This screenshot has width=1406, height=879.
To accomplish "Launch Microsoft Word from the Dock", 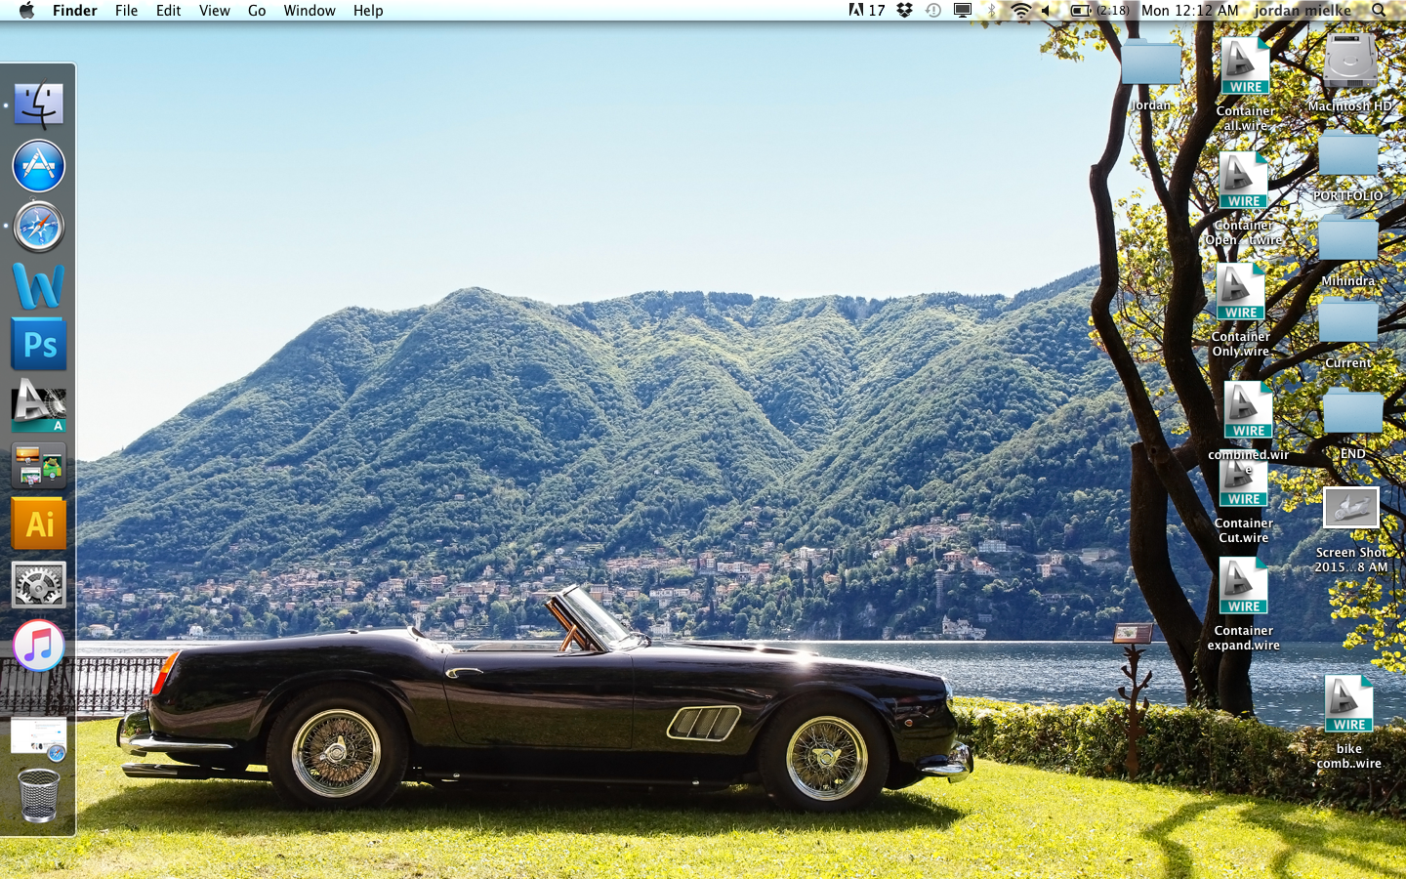I will coord(39,286).
